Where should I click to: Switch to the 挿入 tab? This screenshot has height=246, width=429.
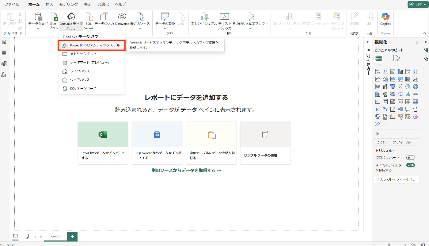(x=49, y=4)
